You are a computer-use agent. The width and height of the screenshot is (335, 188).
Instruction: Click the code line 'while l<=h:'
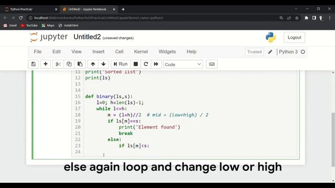111,109
